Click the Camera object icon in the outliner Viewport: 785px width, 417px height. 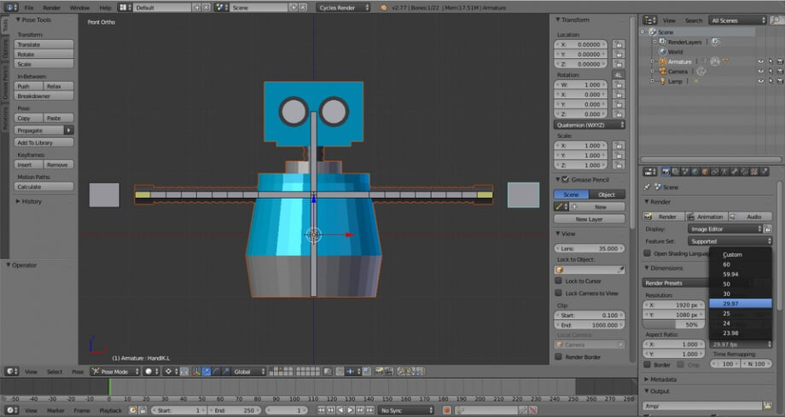(x=661, y=72)
